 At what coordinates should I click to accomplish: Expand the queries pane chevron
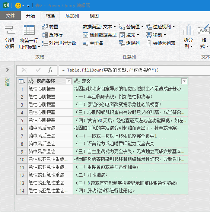point(7,70)
